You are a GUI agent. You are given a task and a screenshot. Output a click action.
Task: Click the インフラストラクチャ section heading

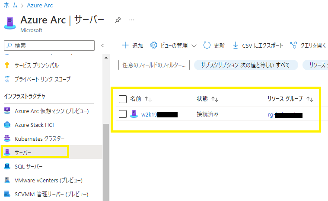pos(25,96)
